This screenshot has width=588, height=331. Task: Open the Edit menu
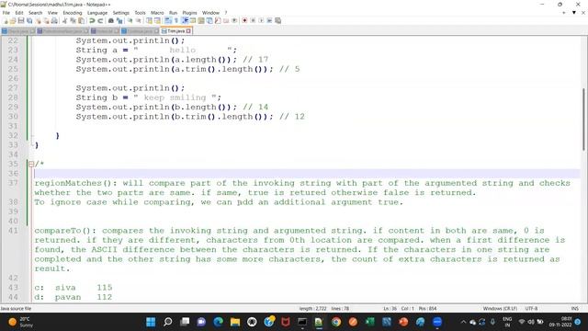19,13
